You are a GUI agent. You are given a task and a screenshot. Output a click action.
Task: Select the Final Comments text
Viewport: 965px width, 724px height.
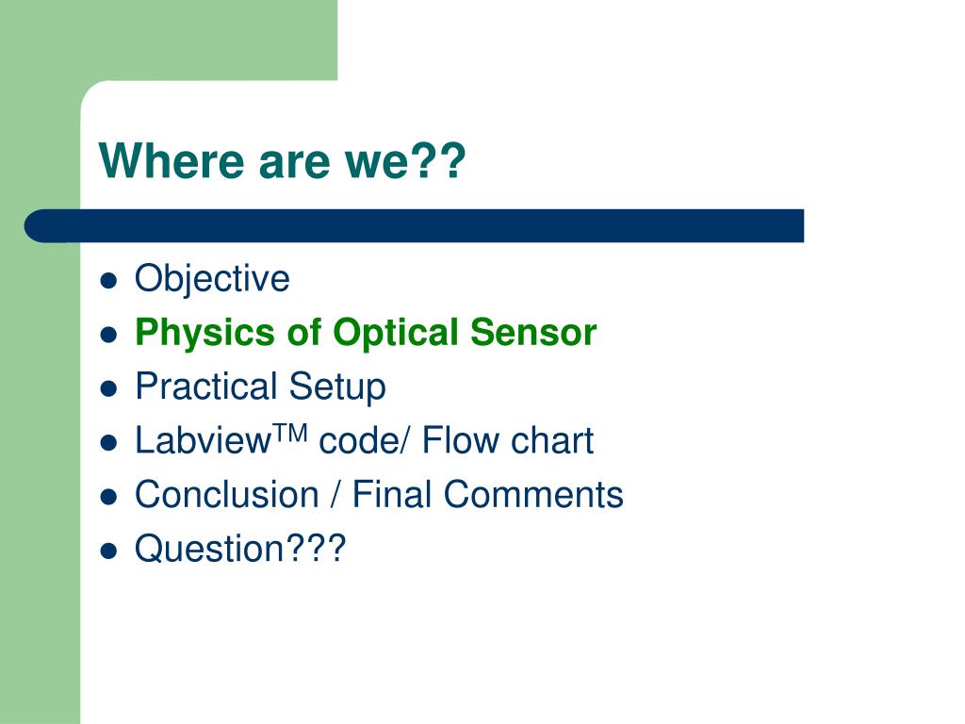point(487,495)
